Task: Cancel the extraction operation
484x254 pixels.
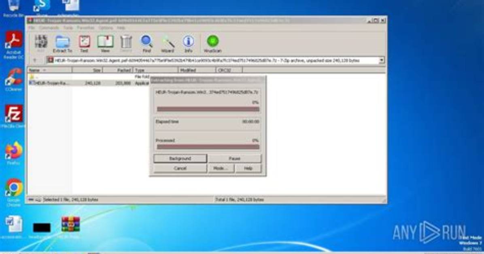Action: (180, 168)
